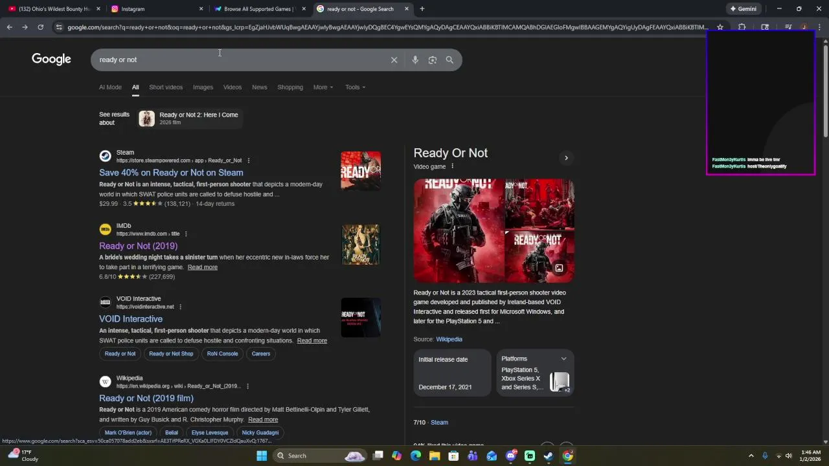Open the Steam result thumbnail image
This screenshot has height=466, width=829.
click(x=361, y=171)
